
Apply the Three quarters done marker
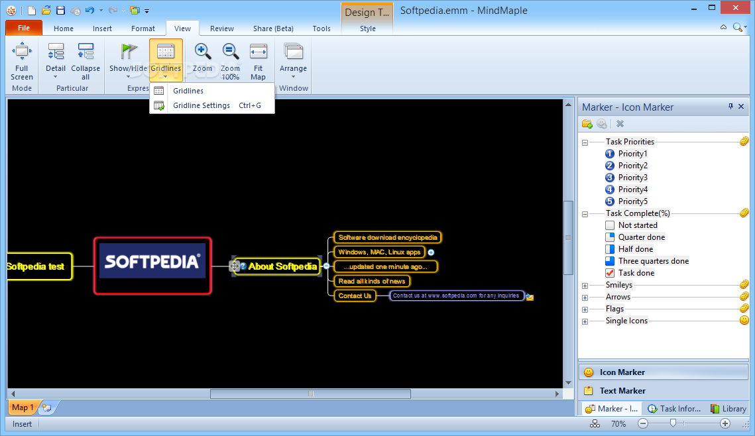click(x=610, y=261)
